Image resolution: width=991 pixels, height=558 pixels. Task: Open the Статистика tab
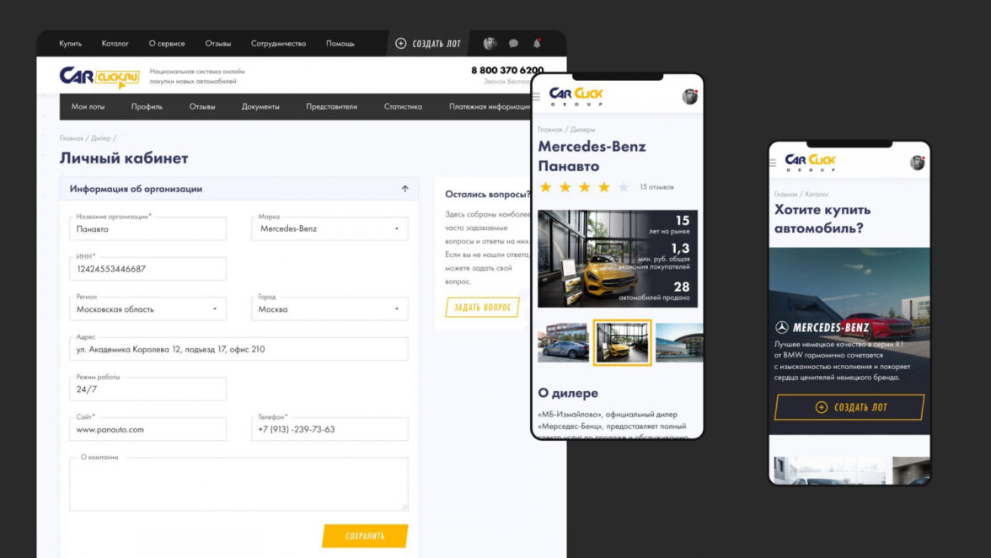point(403,107)
